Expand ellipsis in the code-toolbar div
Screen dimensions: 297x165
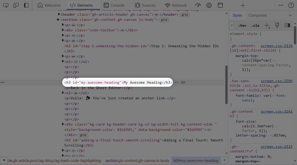pyautogui.click(x=122, y=30)
